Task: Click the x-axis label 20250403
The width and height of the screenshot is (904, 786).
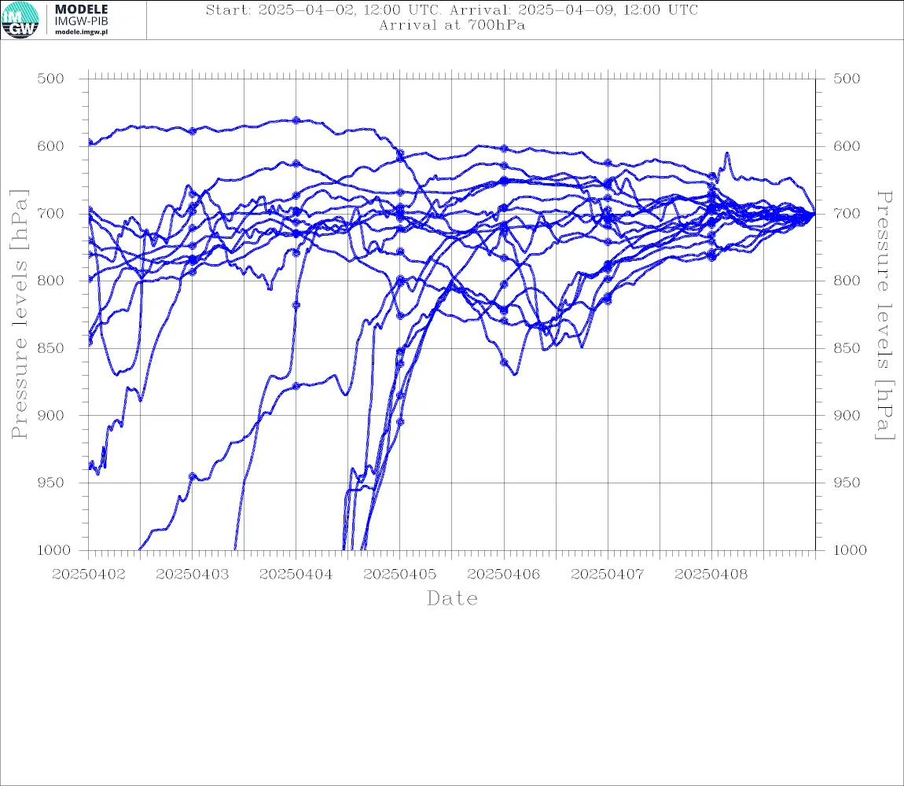Action: (193, 575)
